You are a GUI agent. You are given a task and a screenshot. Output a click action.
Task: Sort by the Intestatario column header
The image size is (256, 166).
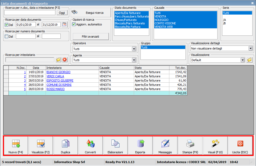tap(72, 68)
